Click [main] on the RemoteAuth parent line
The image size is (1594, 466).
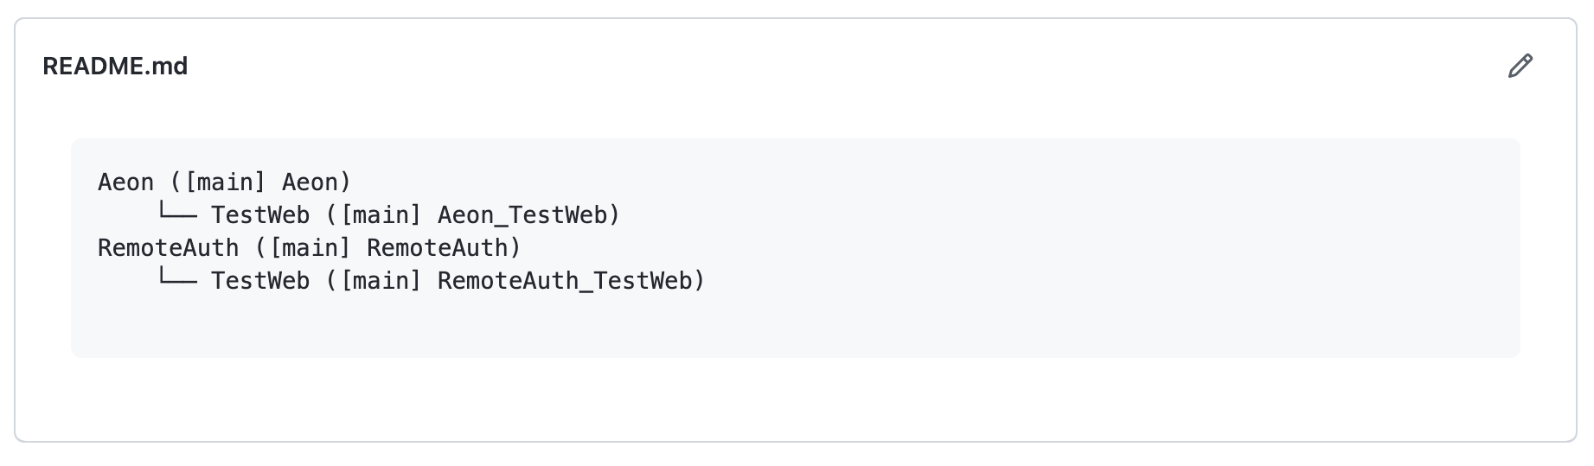pyautogui.click(x=310, y=248)
